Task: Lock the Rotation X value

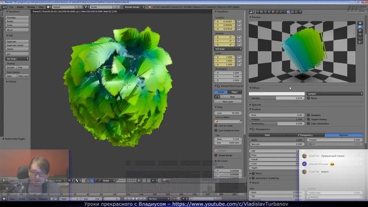Action: coord(239,37)
